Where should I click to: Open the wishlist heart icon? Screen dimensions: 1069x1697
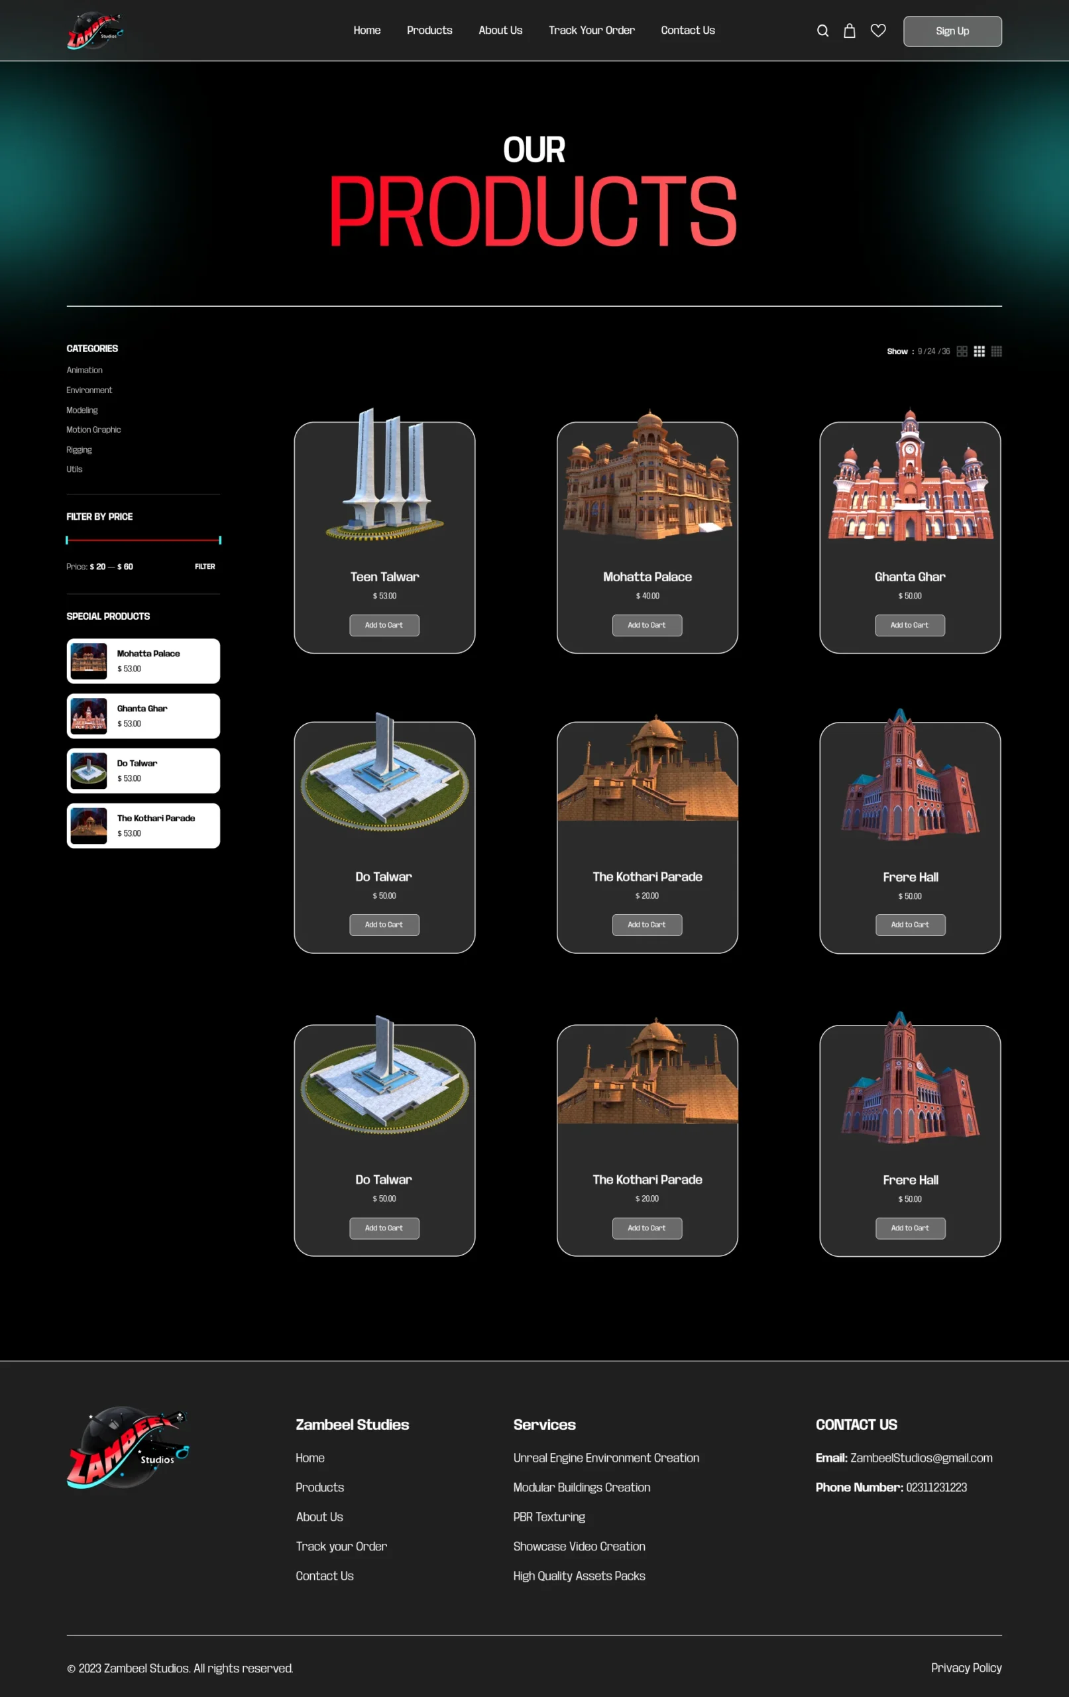(x=877, y=30)
